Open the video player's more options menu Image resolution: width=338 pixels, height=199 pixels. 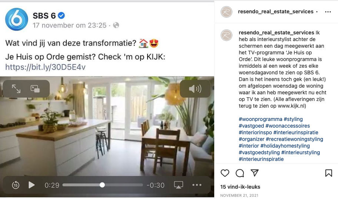click(x=197, y=185)
